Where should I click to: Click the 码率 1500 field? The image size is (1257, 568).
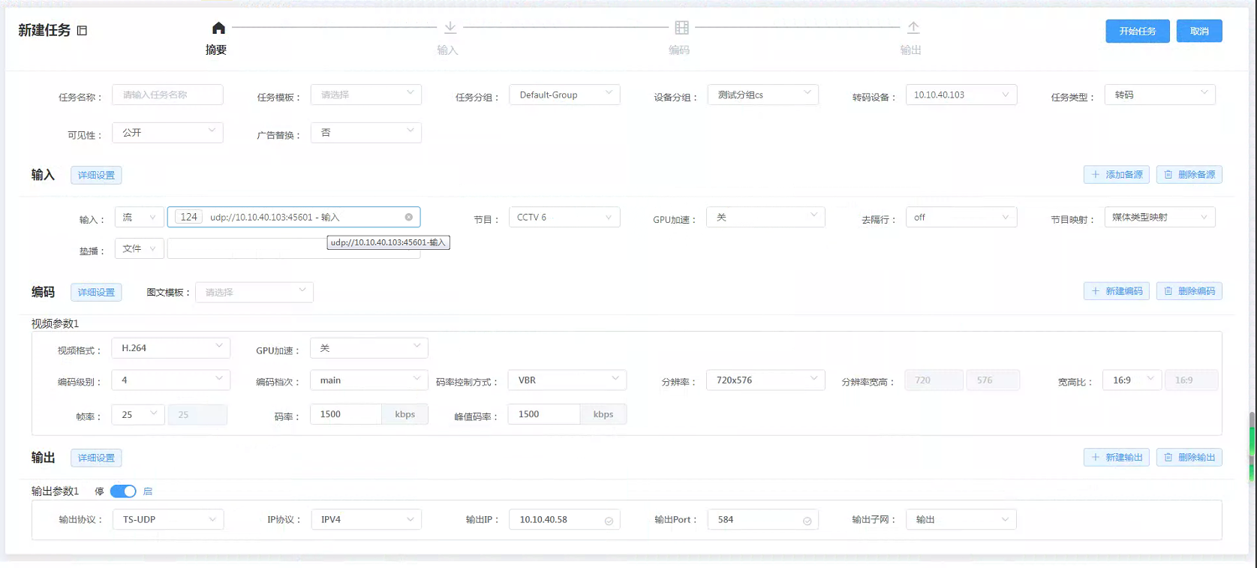coord(346,414)
